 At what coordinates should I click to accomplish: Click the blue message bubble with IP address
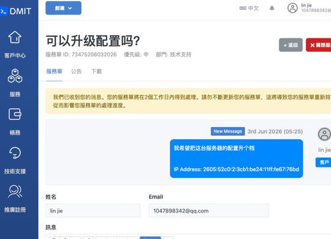236,158
